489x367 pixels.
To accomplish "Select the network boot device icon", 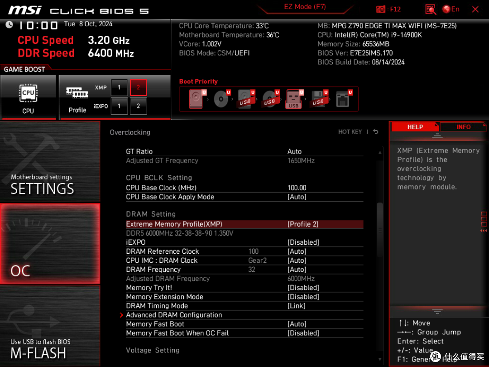I will click(343, 99).
